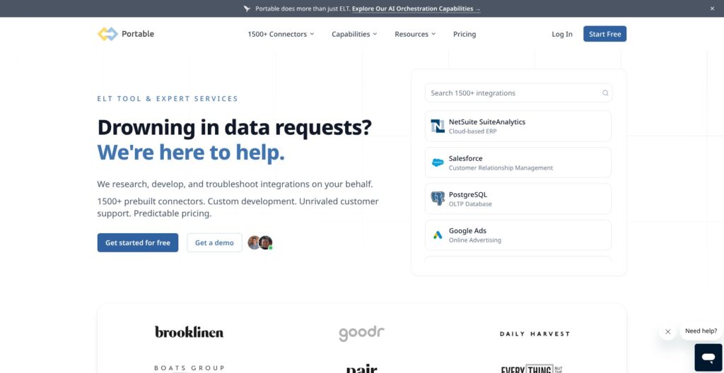Click the search magnifier icon in the integrations field
Viewport: 724px width, 373px height.
605,93
